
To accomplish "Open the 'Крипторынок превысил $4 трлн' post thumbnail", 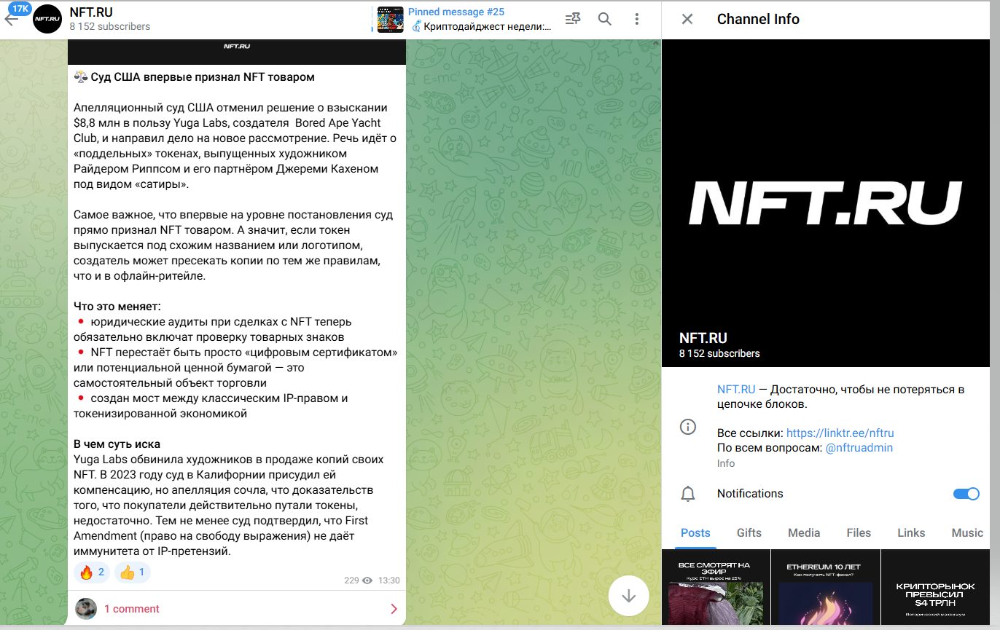I will [x=936, y=587].
